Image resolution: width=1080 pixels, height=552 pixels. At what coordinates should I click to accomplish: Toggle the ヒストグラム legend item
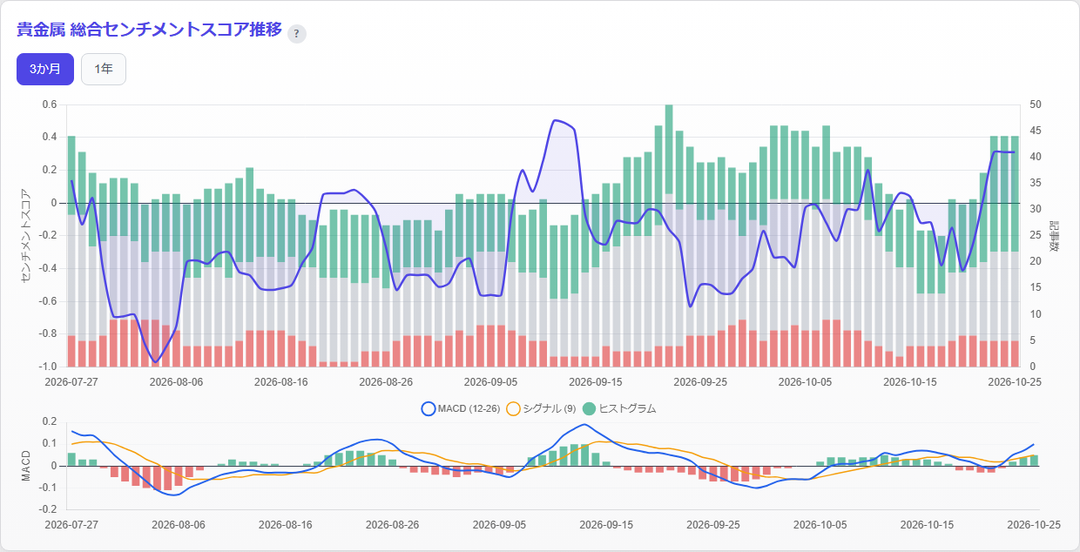point(618,408)
